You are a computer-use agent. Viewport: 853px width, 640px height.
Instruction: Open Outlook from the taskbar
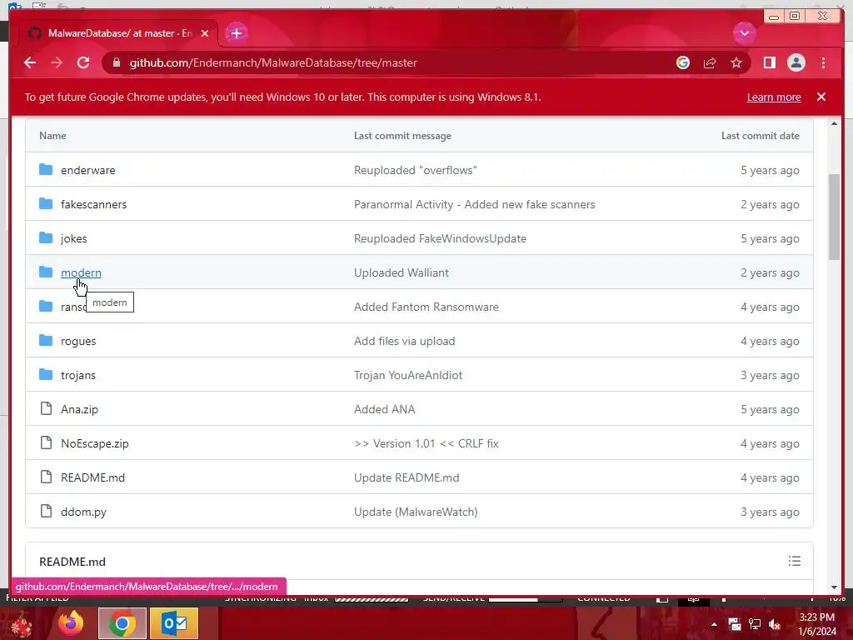(174, 623)
